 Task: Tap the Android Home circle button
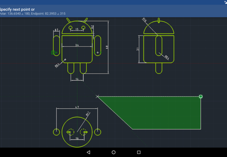coord(114,152)
